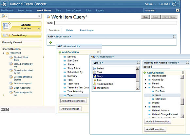The width and height of the screenshot is (190, 135).
Task: Click the Create Query button
Action: 21,35
